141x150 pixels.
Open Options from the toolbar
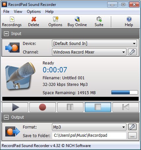tap(55, 22)
